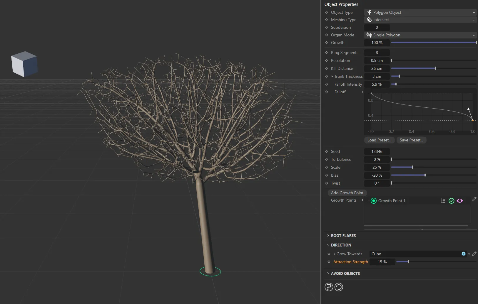Open the Organ Mode dropdown
Image resolution: width=478 pixels, height=304 pixels.
(x=420, y=35)
